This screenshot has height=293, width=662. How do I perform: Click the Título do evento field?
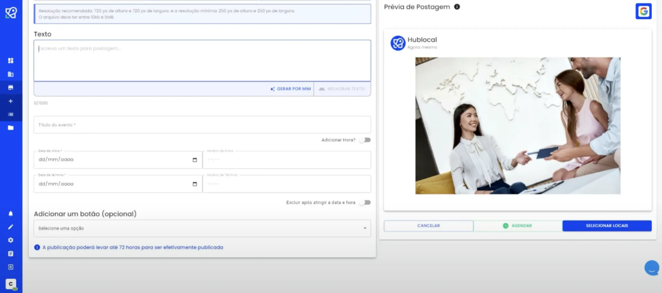(202, 125)
